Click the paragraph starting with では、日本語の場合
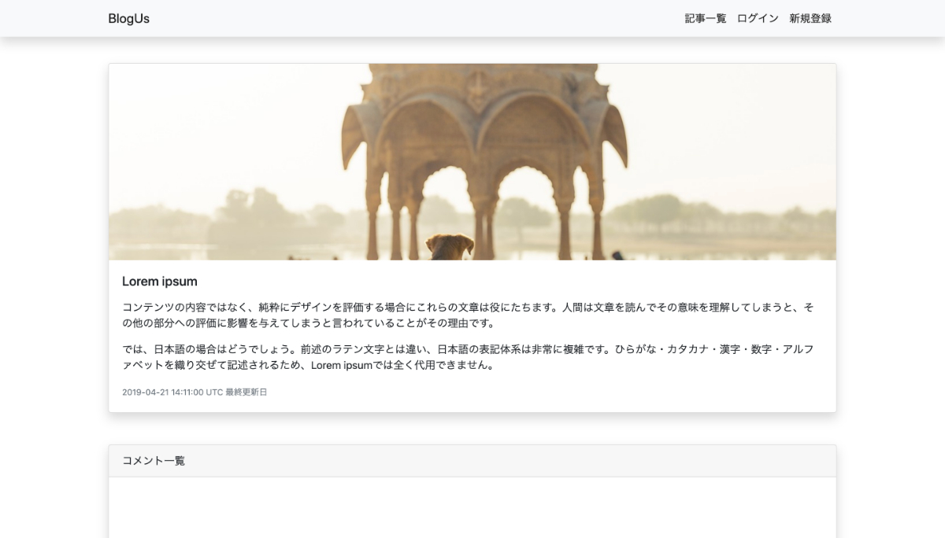945x538 pixels. pos(468,357)
